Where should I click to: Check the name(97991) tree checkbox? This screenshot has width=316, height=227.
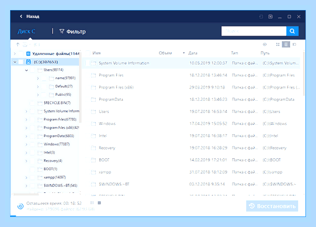click(x=44, y=78)
